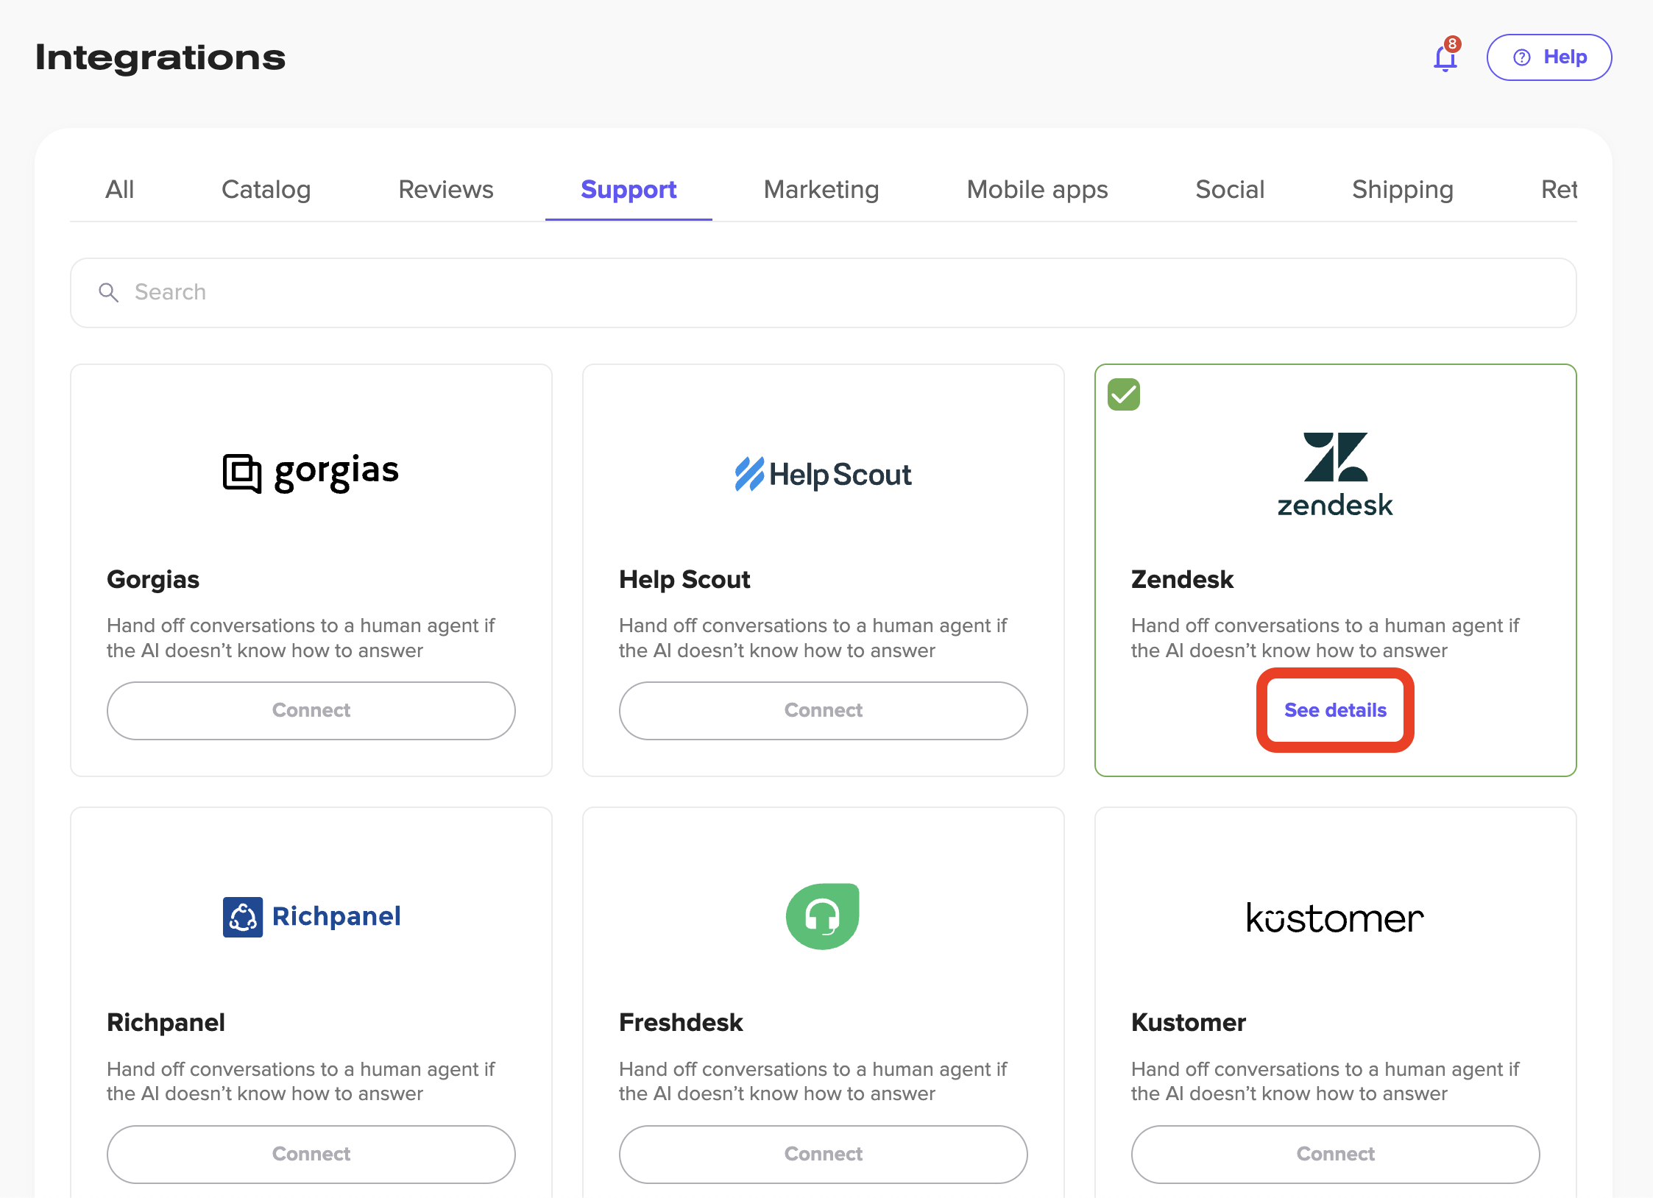Screen dimensions: 1653x1198
Task: Focus the integrations Search field
Action: pos(823,292)
